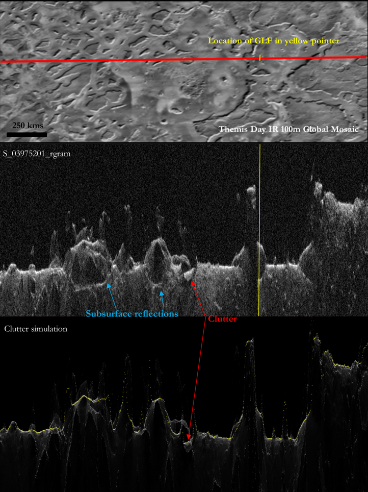Screen dimensions: 368x492
Task: Click the 'Themis Day IR 100m Global Mosaic' caption
Action: coord(288,129)
